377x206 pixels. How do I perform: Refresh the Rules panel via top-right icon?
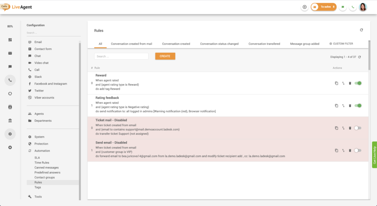(361, 30)
